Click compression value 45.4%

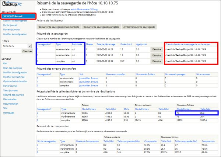tap(204, 152)
